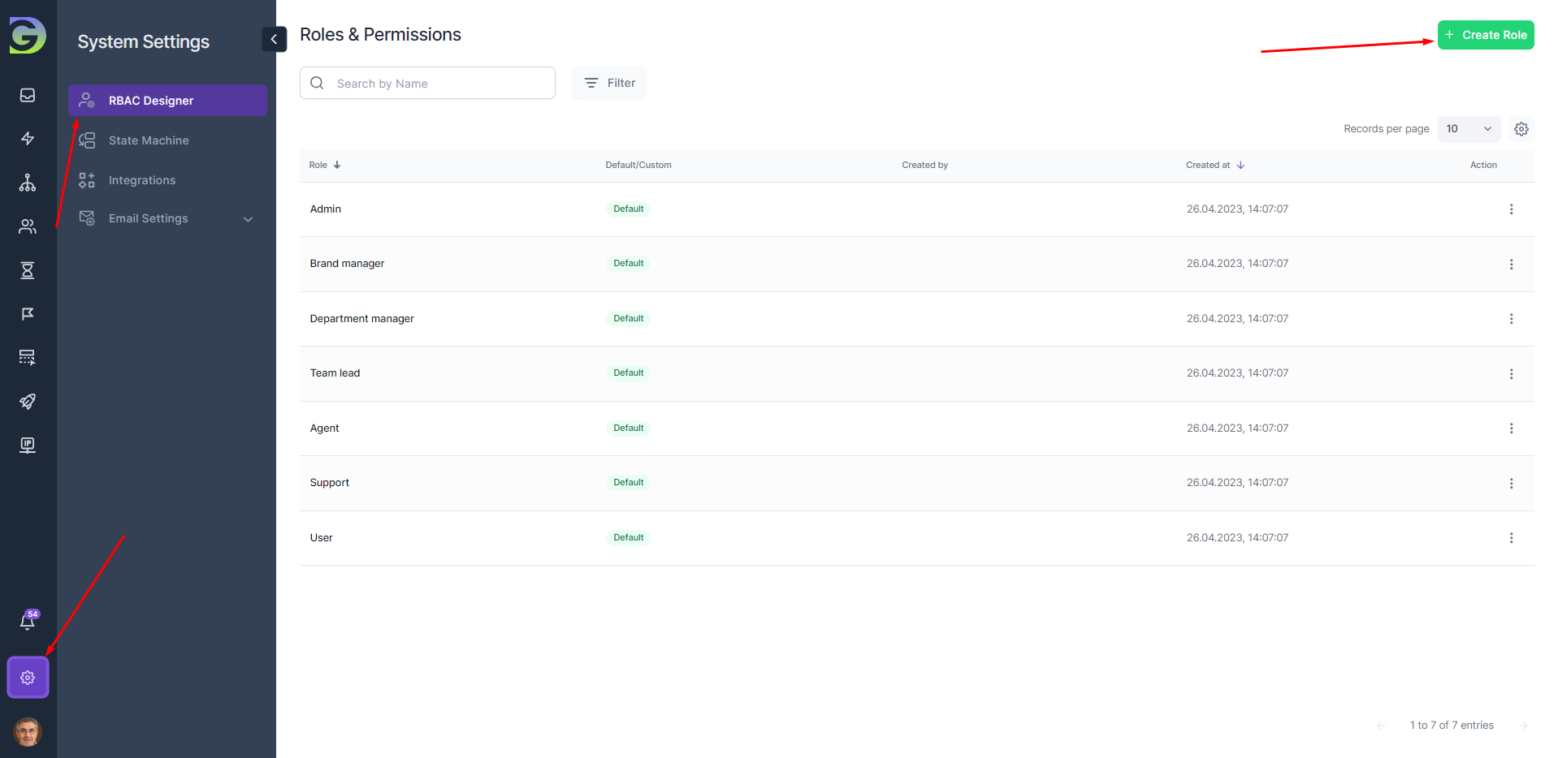The image size is (1554, 758).
Task: Open the system settings gear at bottom left
Action: point(28,678)
